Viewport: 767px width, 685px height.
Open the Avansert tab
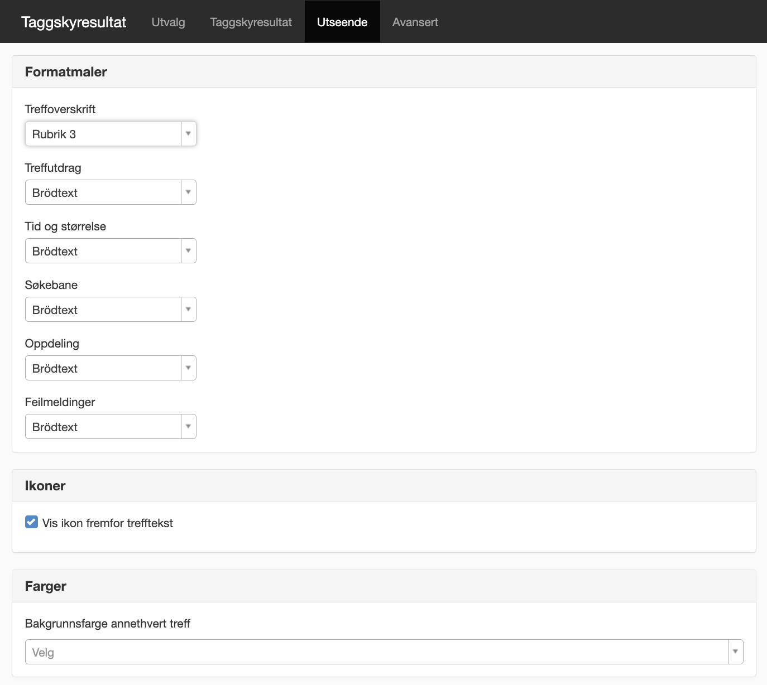coord(415,22)
